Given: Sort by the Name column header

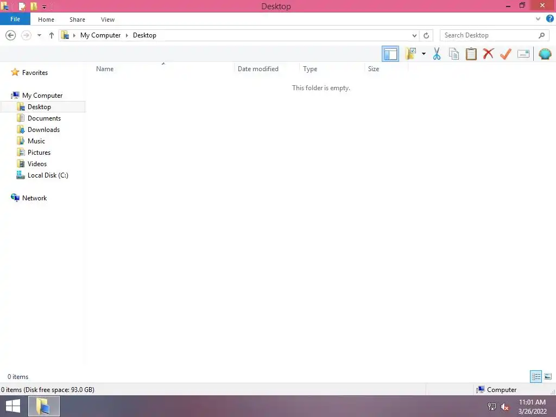Looking at the screenshot, I should pyautogui.click(x=105, y=69).
